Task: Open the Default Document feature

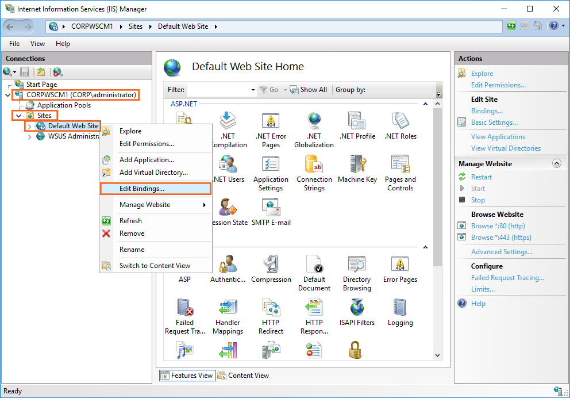Action: 314,273
